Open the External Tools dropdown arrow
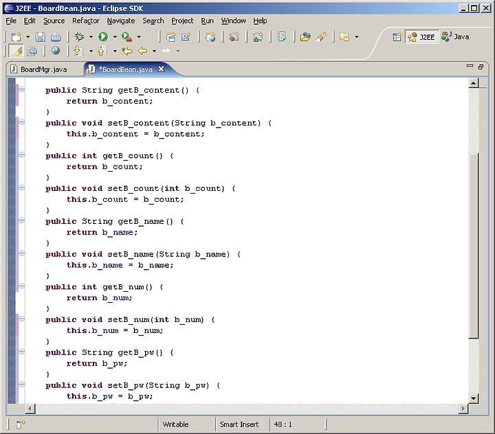The width and height of the screenshot is (495, 434). pos(139,37)
